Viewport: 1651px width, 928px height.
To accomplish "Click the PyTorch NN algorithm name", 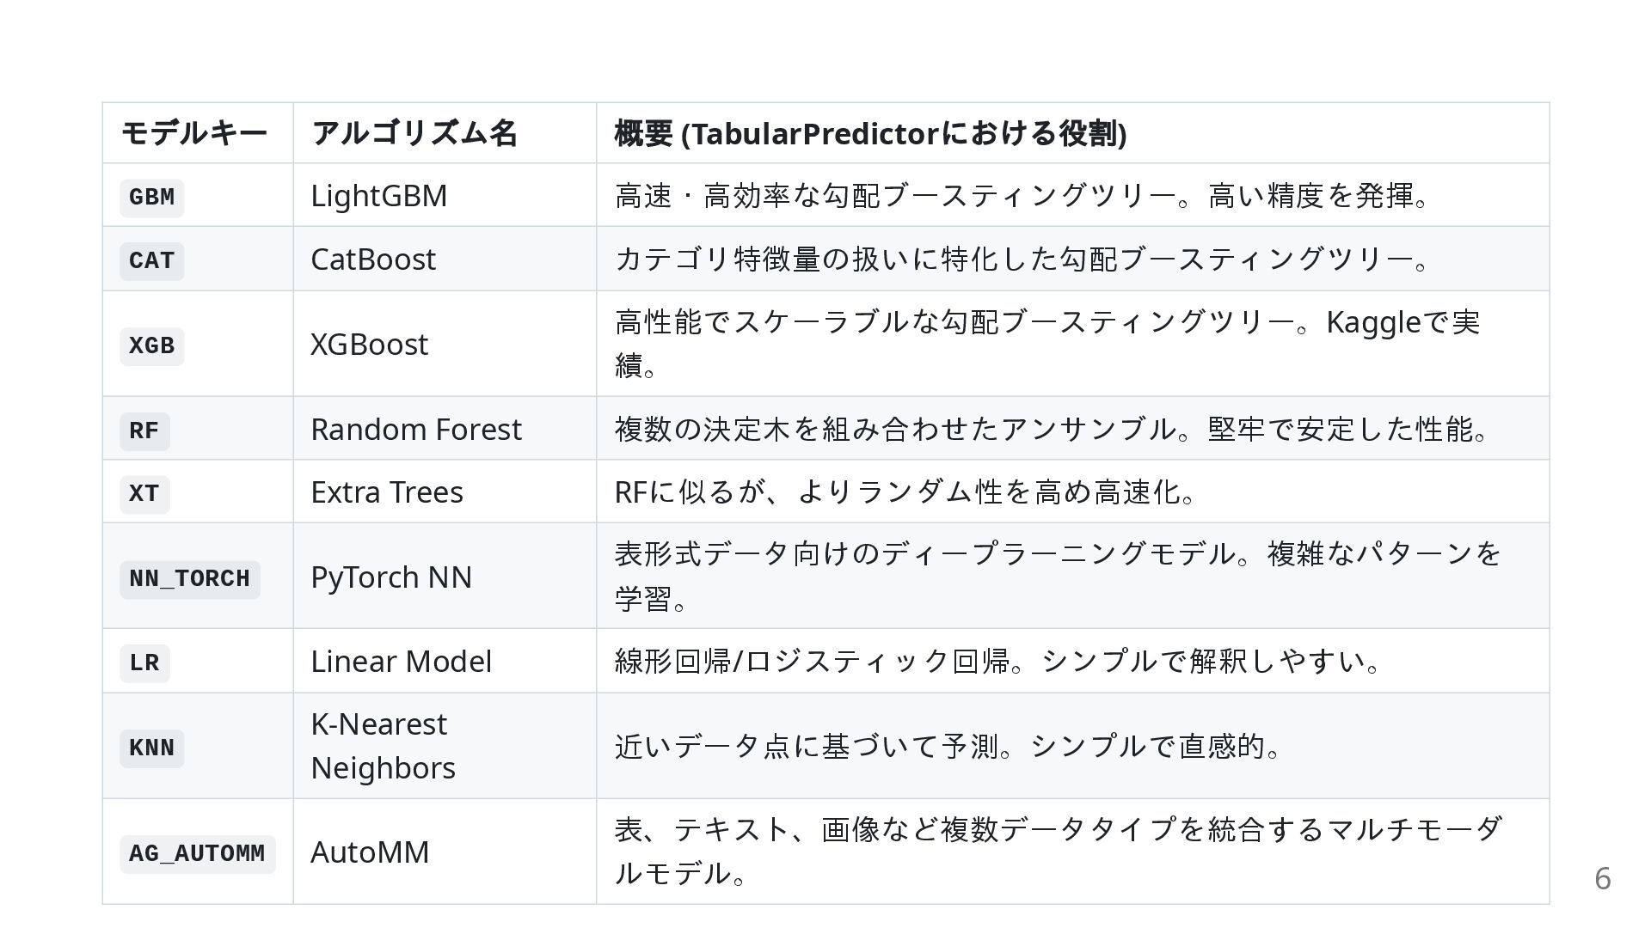I will (x=391, y=577).
